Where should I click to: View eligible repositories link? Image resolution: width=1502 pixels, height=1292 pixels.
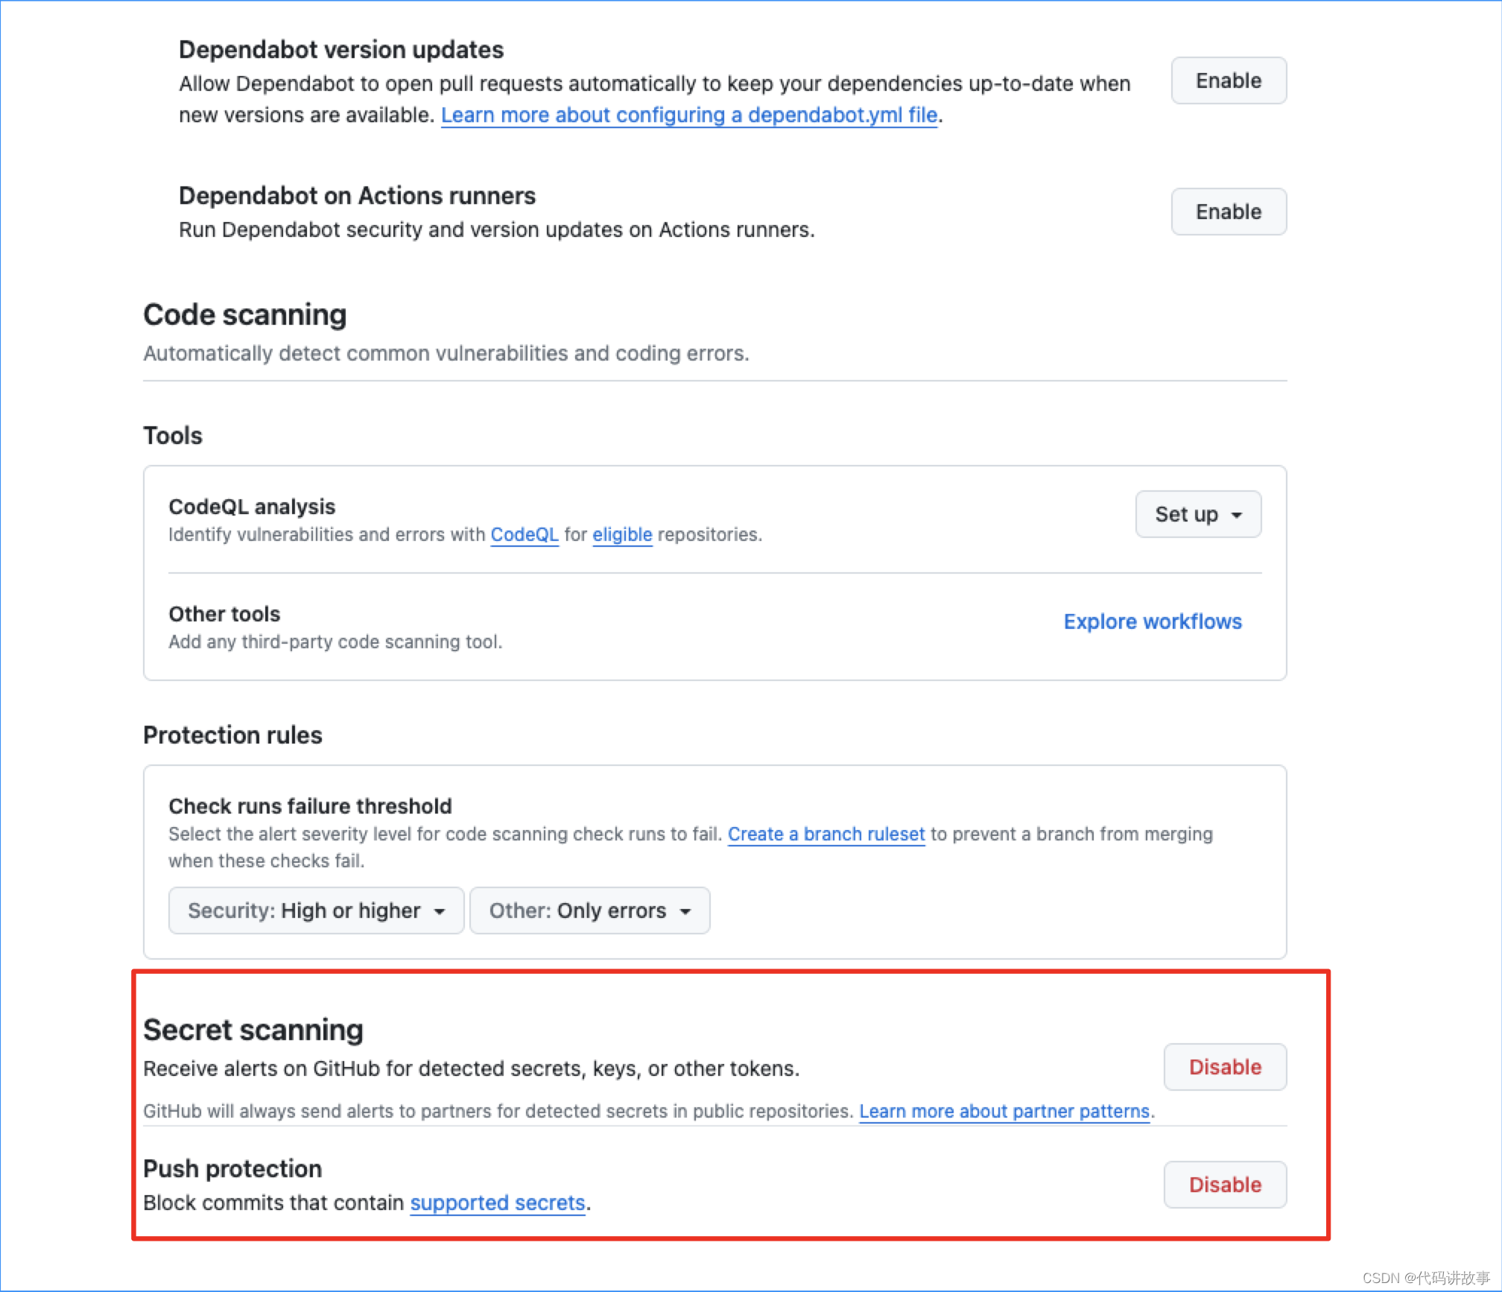[x=621, y=534]
